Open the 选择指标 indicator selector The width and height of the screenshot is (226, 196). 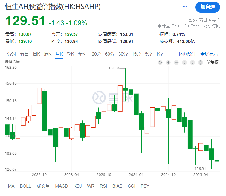click(x=12, y=62)
